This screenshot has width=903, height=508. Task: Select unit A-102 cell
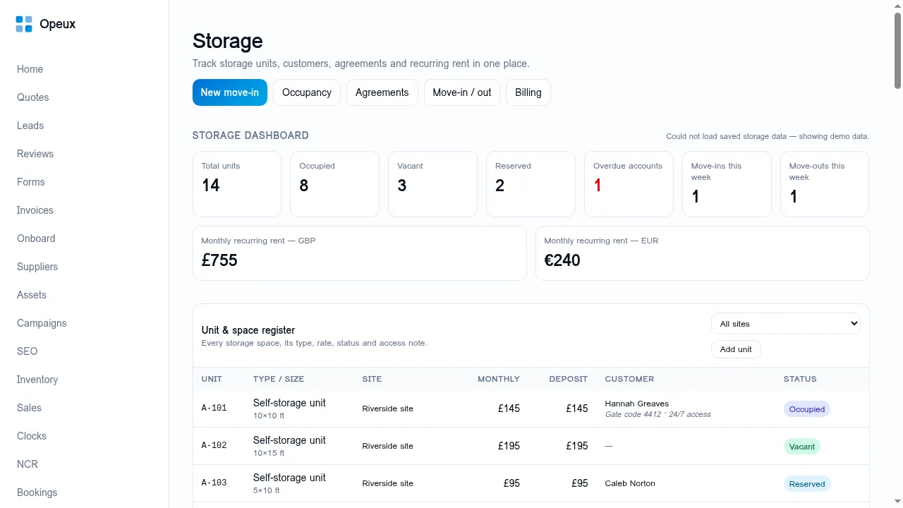[214, 446]
